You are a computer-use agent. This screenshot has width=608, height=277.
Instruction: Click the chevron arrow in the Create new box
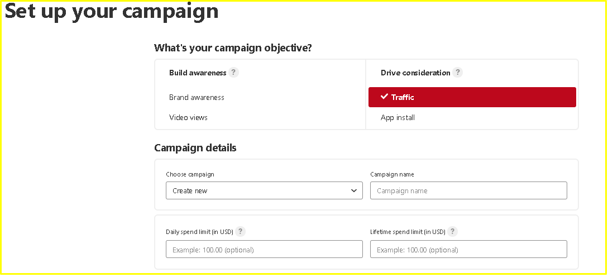pyautogui.click(x=353, y=190)
